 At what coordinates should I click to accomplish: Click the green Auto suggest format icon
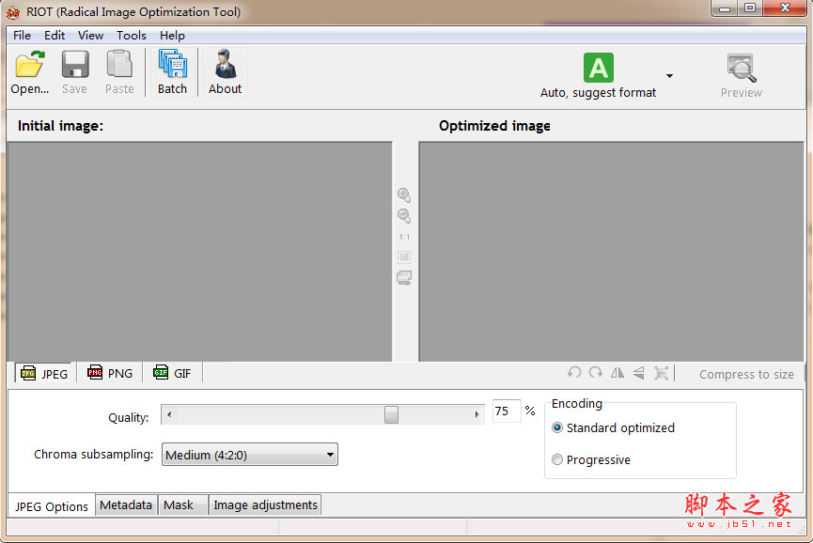click(x=599, y=68)
